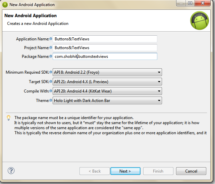The height and width of the screenshot is (184, 215).
Task: Click the 'Creates a new Android Application' subtitle
Action: click(38, 24)
